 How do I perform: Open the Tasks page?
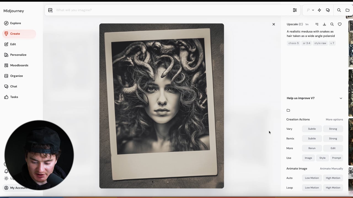click(14, 97)
